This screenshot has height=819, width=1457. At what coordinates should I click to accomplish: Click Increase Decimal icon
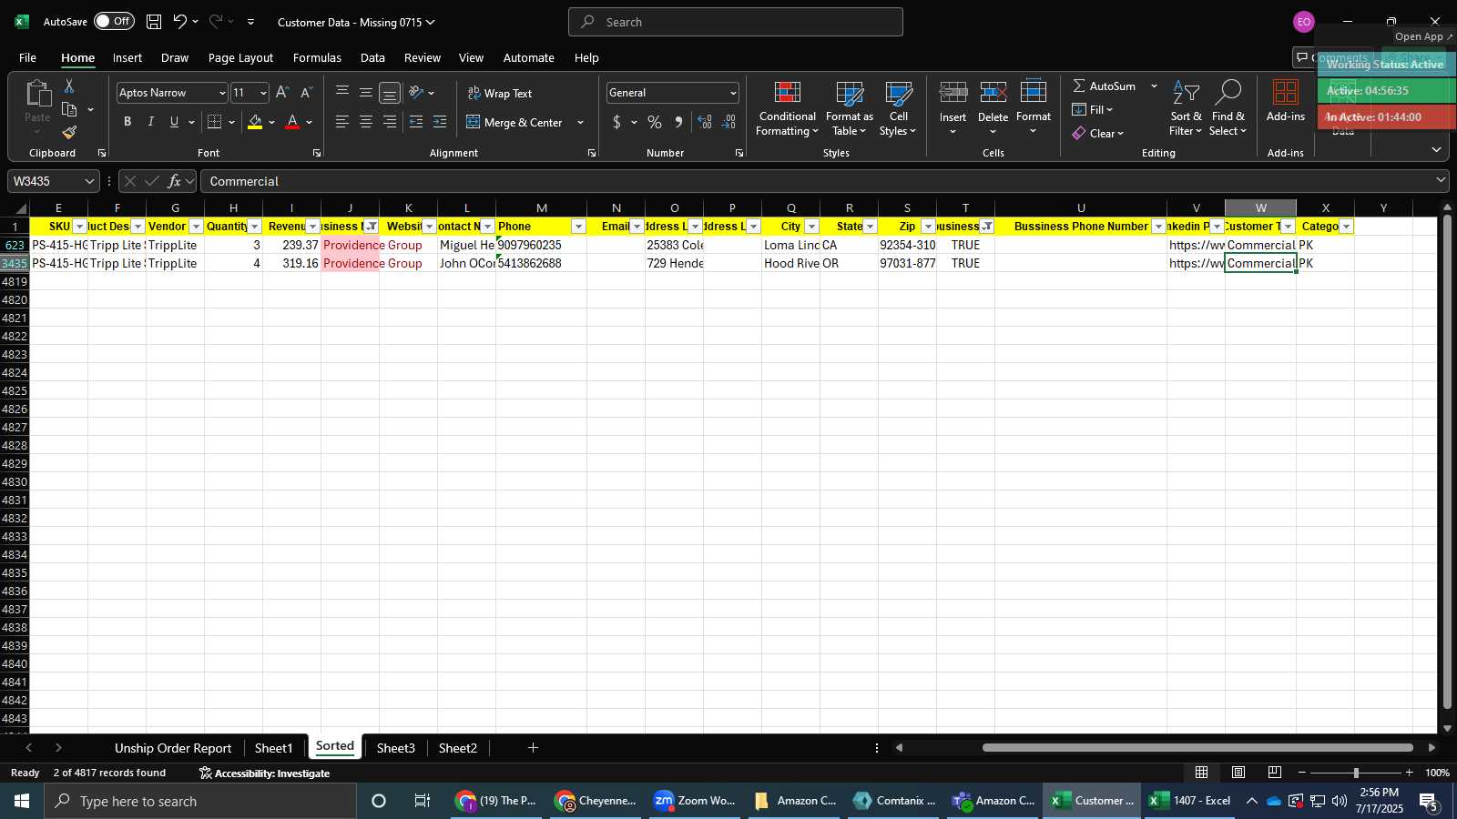pyautogui.click(x=705, y=122)
